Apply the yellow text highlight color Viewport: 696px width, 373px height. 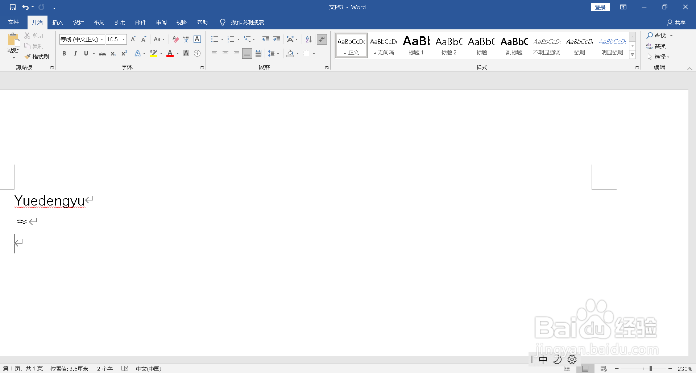click(154, 54)
